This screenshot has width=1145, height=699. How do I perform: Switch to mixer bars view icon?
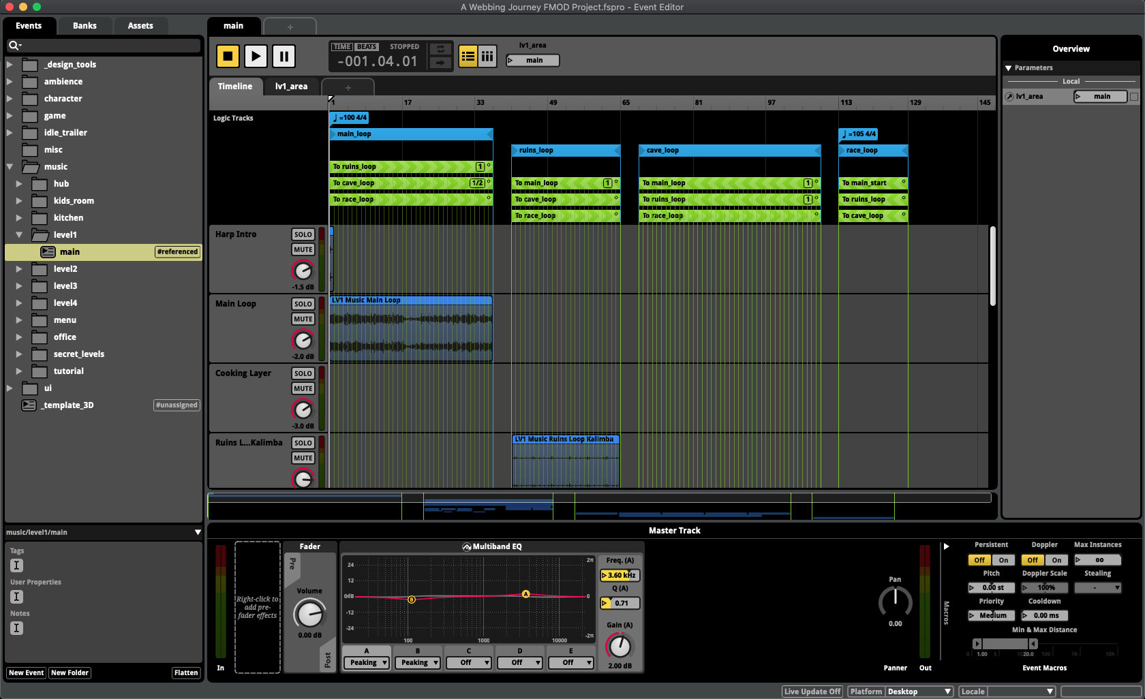coord(487,56)
